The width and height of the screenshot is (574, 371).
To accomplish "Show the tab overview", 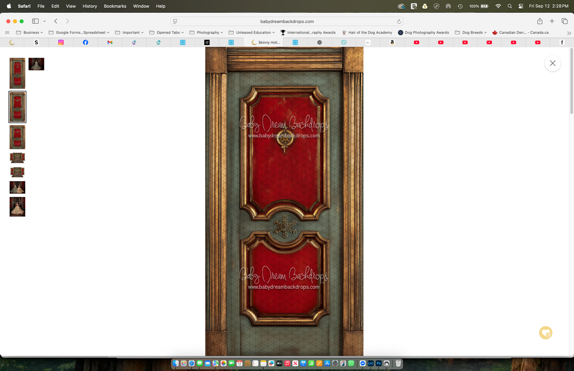I will coord(564,21).
